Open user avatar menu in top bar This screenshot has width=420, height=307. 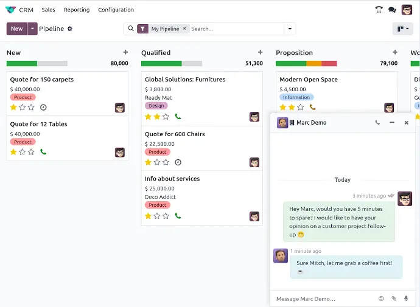point(407,10)
